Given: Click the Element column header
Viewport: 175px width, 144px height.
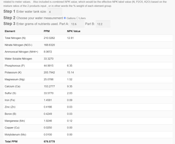Looking at the screenshot, I should click(x=10, y=31).
